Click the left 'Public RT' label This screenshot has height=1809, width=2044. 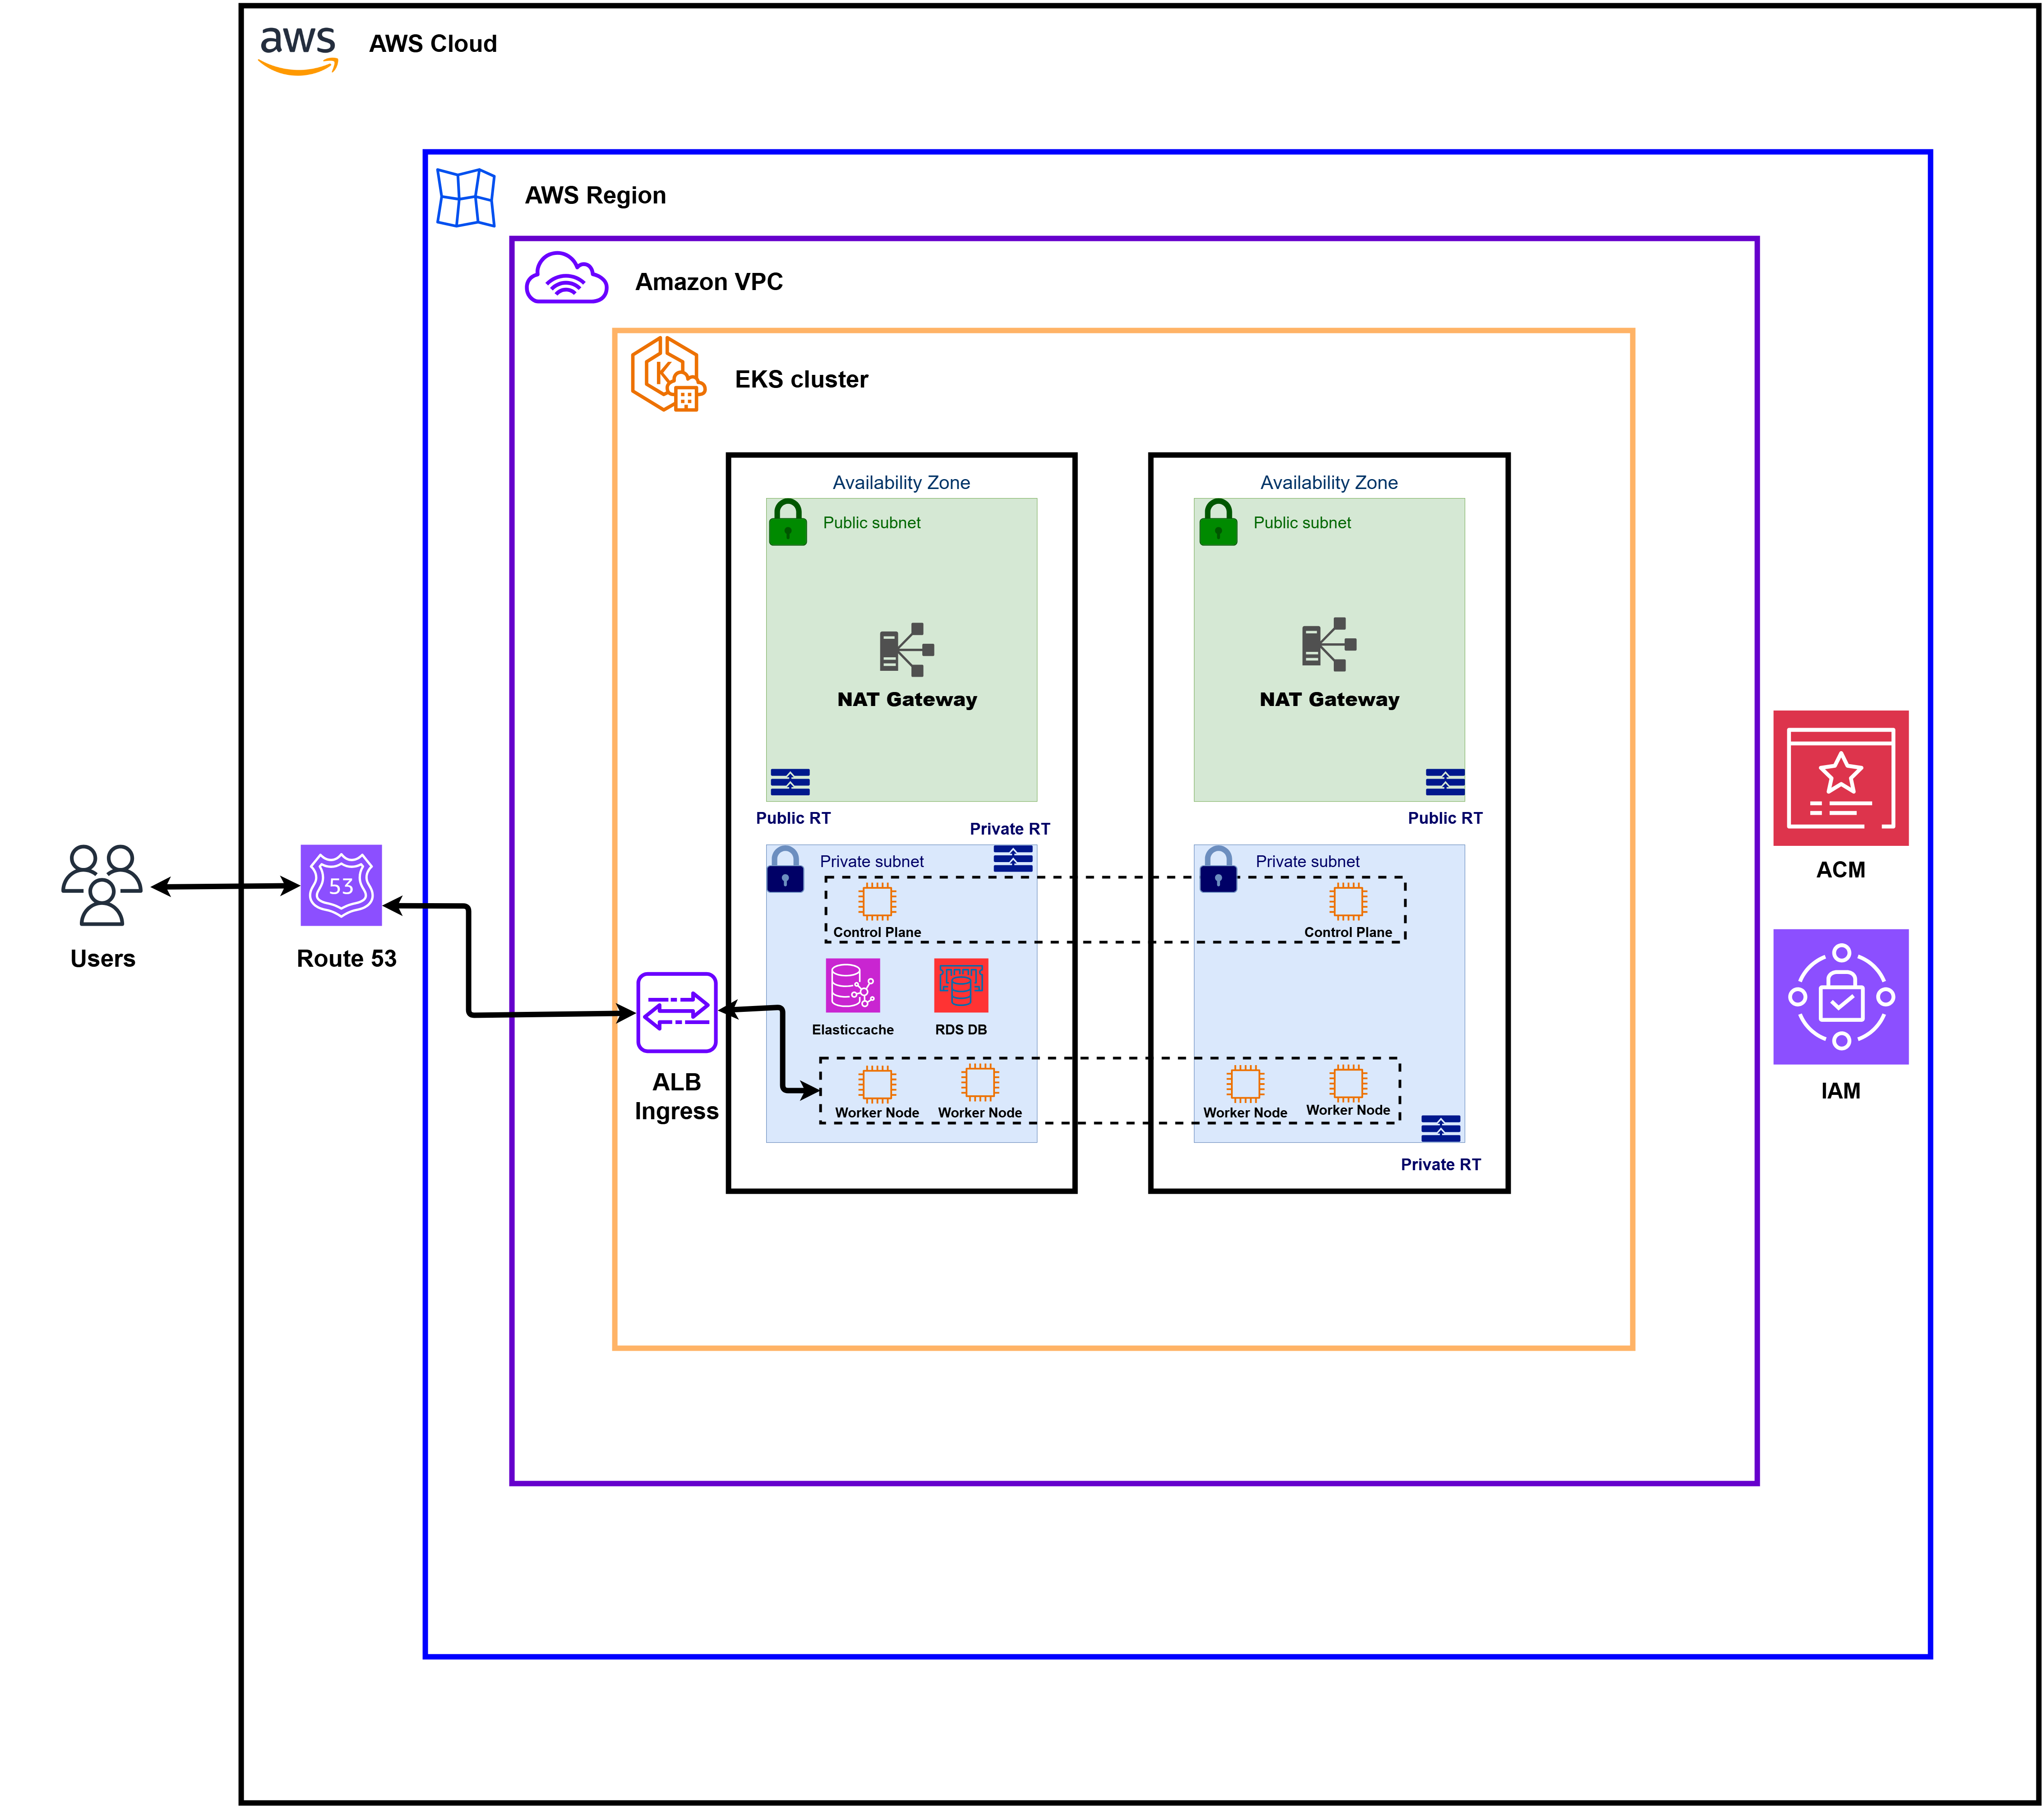click(793, 818)
